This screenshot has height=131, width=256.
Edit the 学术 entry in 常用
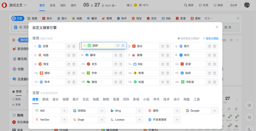(x=69, y=82)
